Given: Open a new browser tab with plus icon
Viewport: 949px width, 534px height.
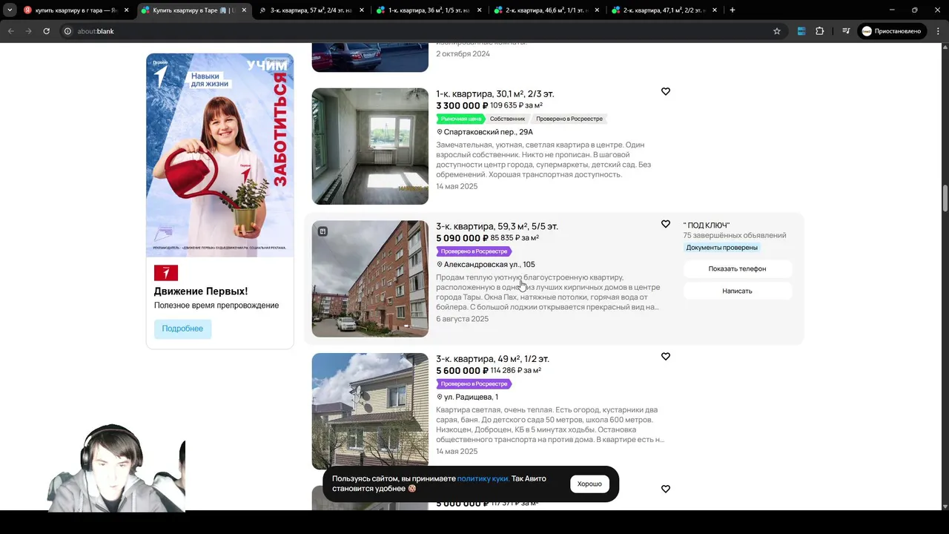Looking at the screenshot, I should point(733,10).
